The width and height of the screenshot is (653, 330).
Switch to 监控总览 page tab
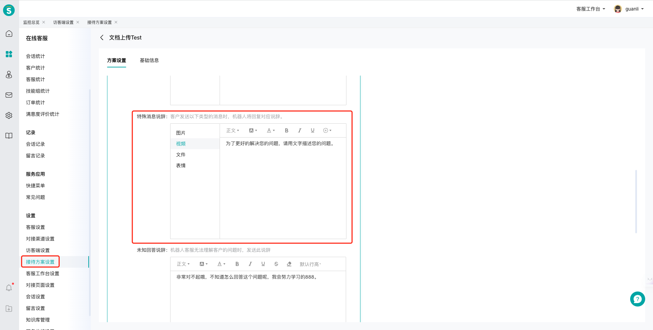31,22
